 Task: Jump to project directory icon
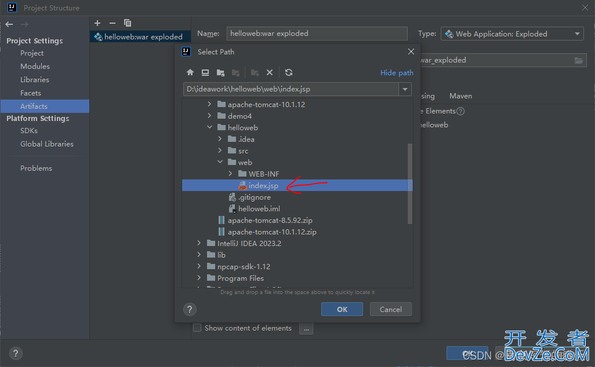tap(220, 72)
